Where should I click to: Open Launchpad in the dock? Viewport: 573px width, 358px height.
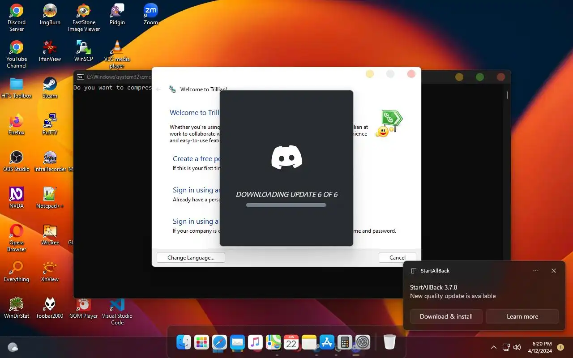(x=201, y=342)
